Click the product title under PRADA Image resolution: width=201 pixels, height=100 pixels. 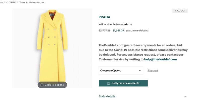tap(116, 24)
